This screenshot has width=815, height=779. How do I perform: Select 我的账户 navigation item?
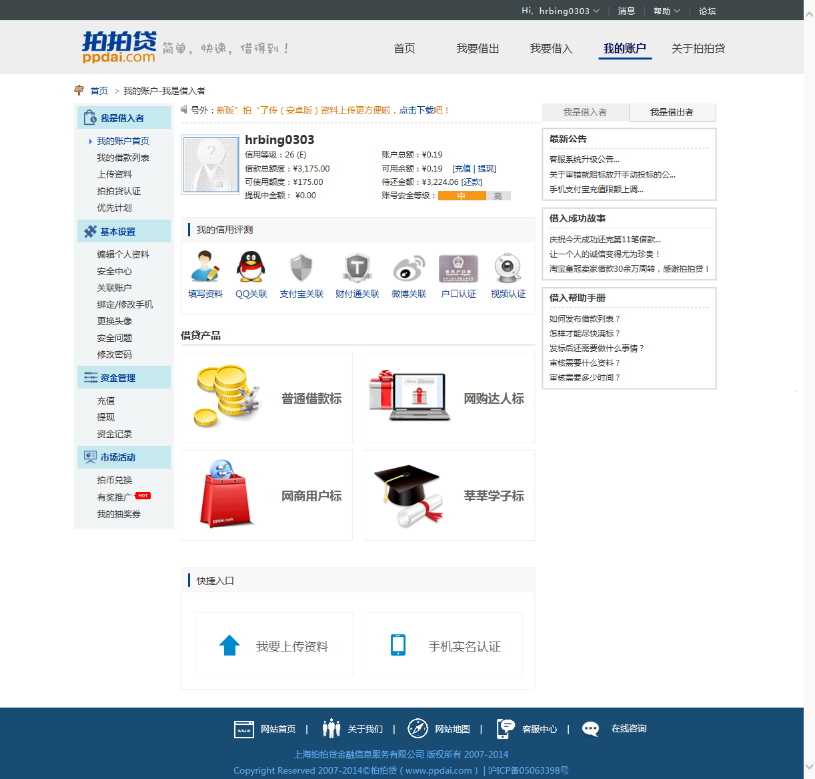tap(625, 48)
